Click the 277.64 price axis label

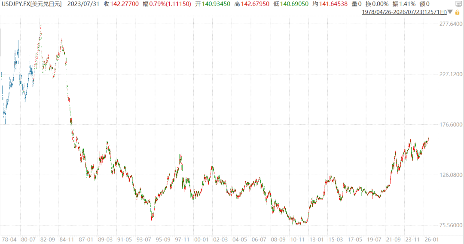point(451,24)
